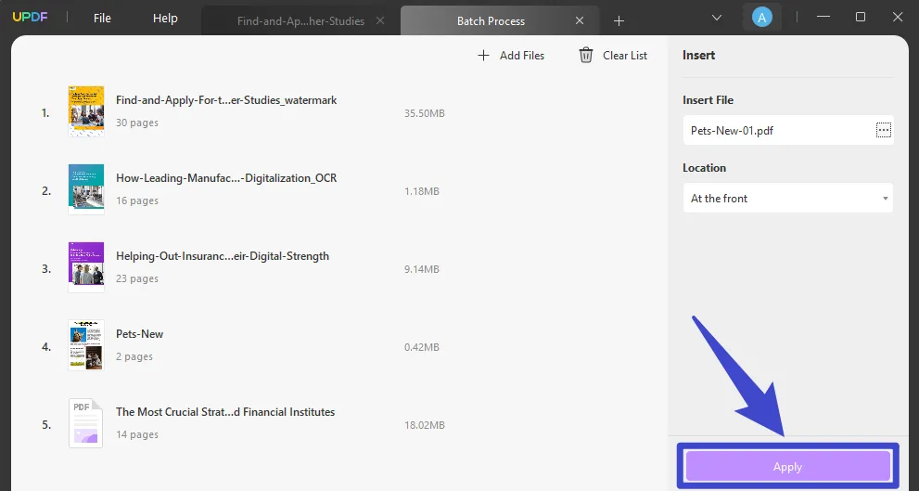This screenshot has height=491, width=919.
Task: Close the Batch Process tab
Action: click(x=581, y=20)
